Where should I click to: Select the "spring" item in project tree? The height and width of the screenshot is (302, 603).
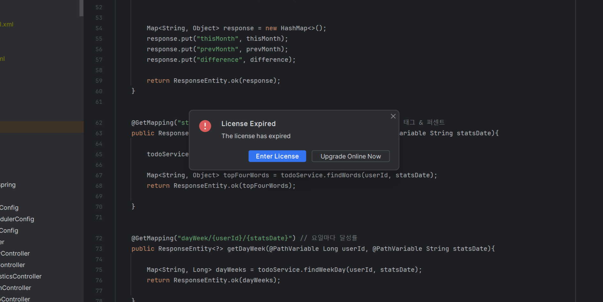pyautogui.click(x=8, y=185)
